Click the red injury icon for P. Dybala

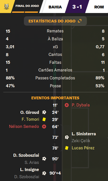pos(67,105)
